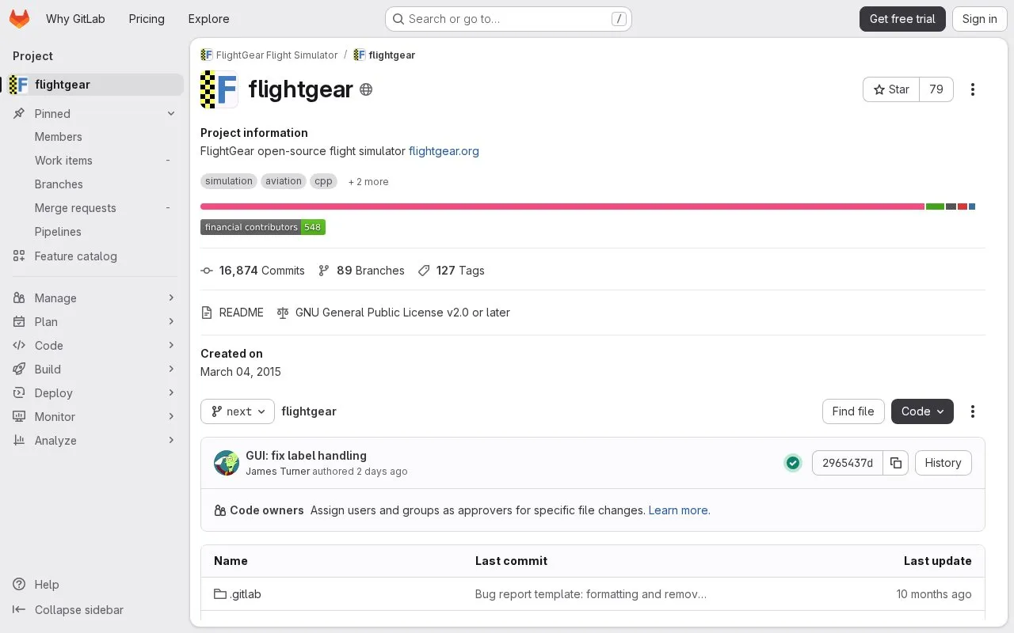Expand the Manage sidebar section
Image resolution: width=1014 pixels, height=633 pixels.
(x=95, y=298)
